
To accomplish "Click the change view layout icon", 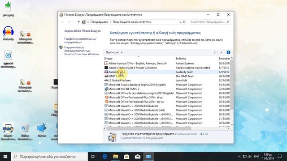I will [216, 52].
